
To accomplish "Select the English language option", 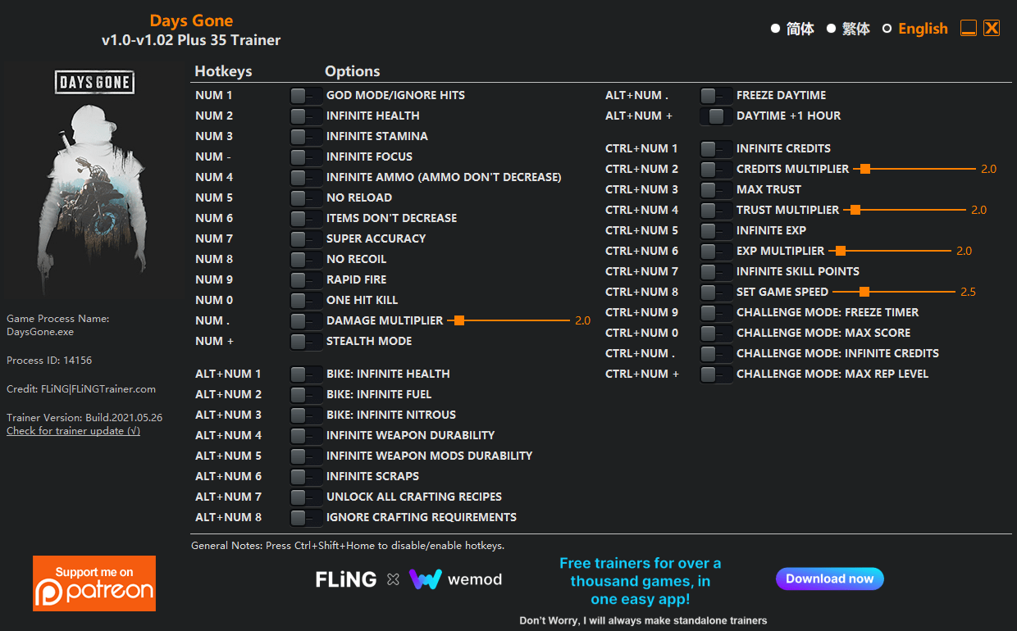I will coord(923,28).
